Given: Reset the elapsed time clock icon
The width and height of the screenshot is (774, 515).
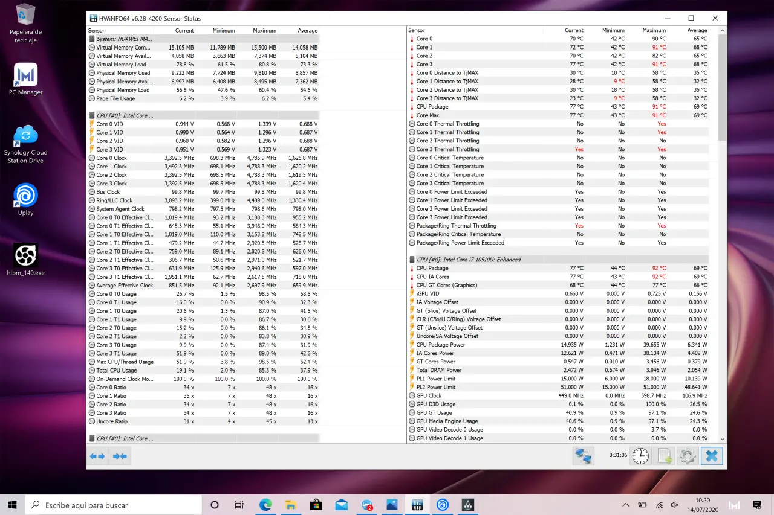Looking at the screenshot, I should click(x=640, y=456).
